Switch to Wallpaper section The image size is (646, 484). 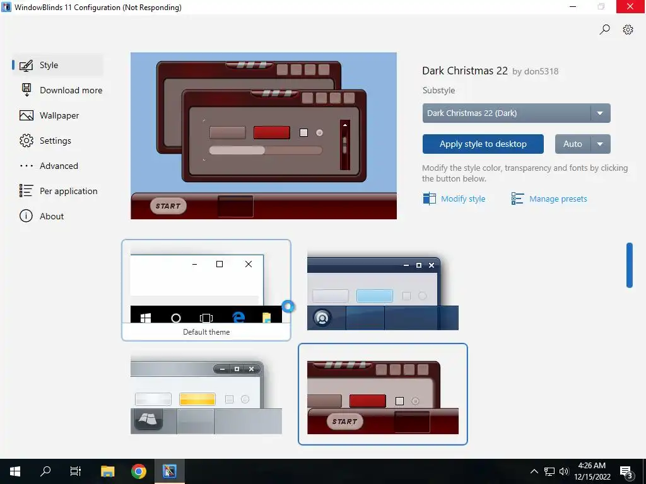[x=59, y=116]
